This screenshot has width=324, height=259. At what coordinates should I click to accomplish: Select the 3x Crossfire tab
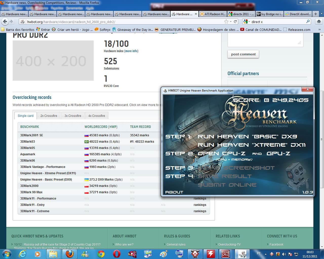(73, 116)
